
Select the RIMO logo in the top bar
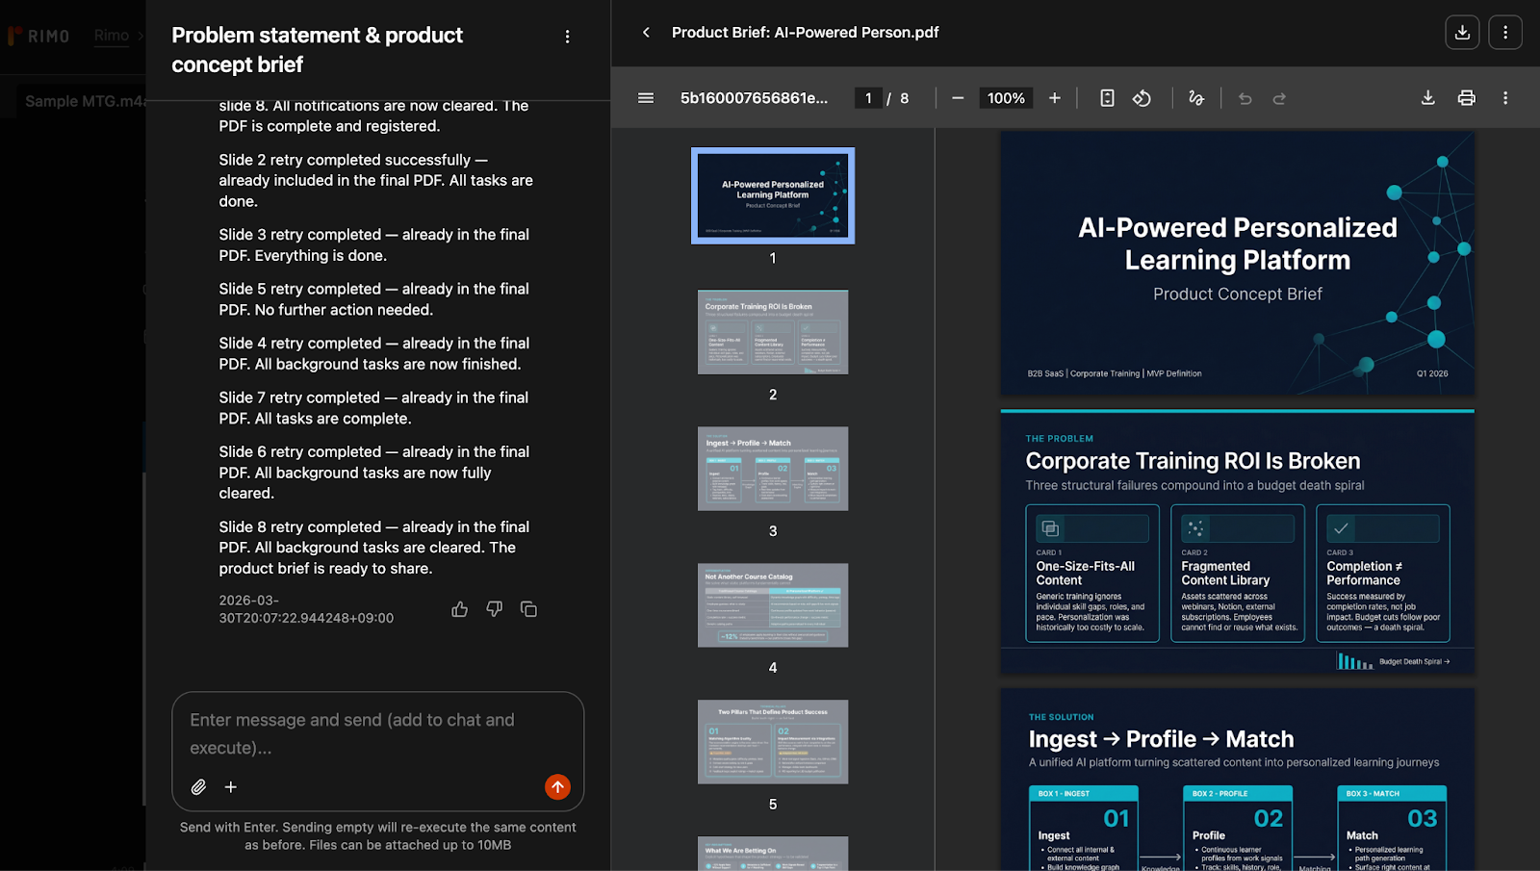point(38,35)
